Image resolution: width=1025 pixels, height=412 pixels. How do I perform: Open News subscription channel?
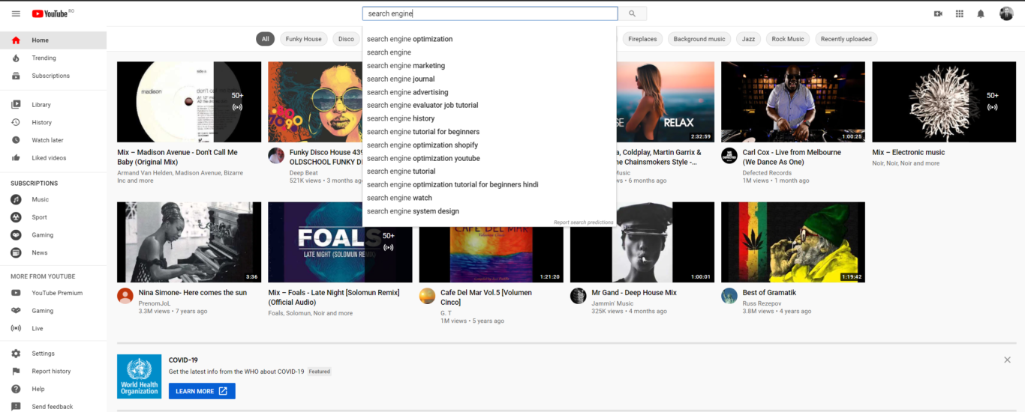point(53,252)
